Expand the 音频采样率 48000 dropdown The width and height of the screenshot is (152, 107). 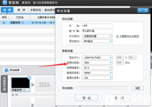tap(111, 73)
